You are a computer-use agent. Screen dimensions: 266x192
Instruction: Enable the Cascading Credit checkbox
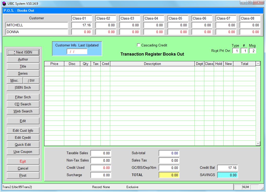[x=138, y=45]
